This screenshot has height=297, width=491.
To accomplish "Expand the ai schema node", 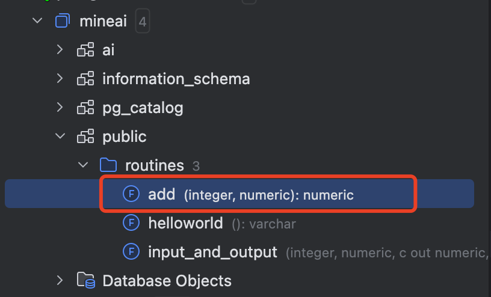I will pos(60,50).
